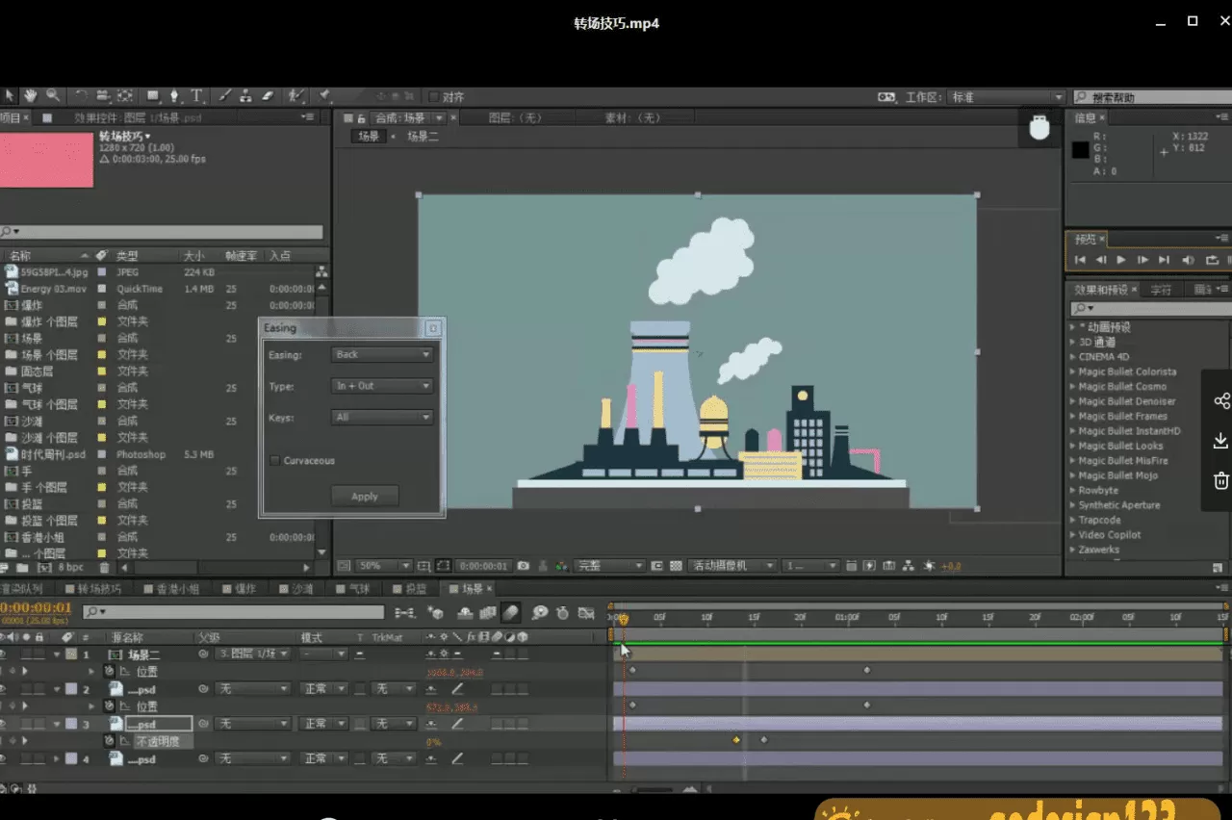Expand the Magic Bullet Looks effects group

pyautogui.click(x=1072, y=446)
